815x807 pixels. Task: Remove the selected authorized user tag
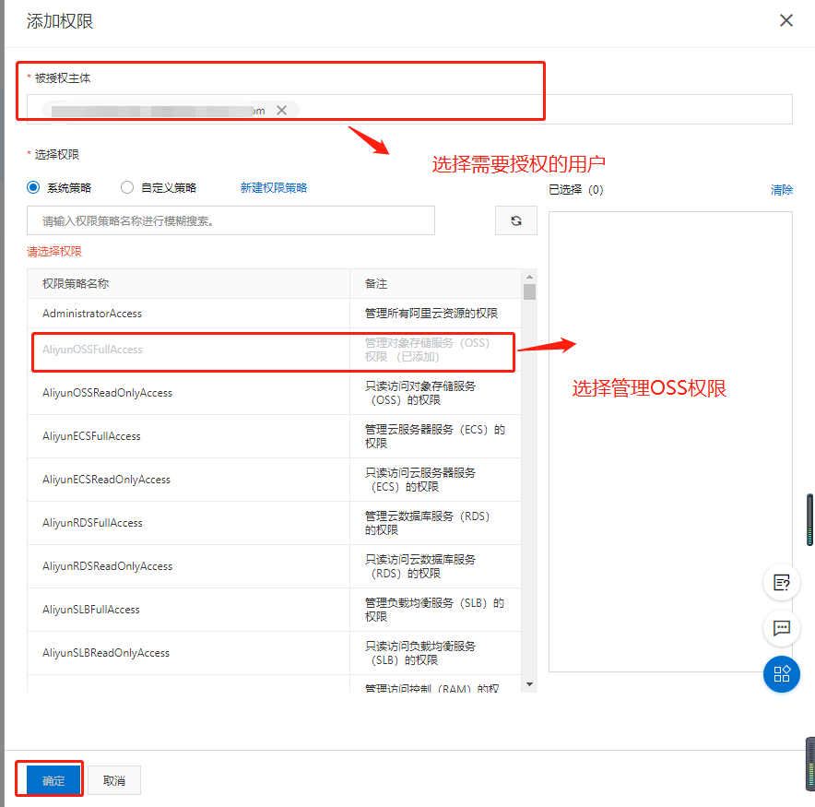pyautogui.click(x=282, y=110)
